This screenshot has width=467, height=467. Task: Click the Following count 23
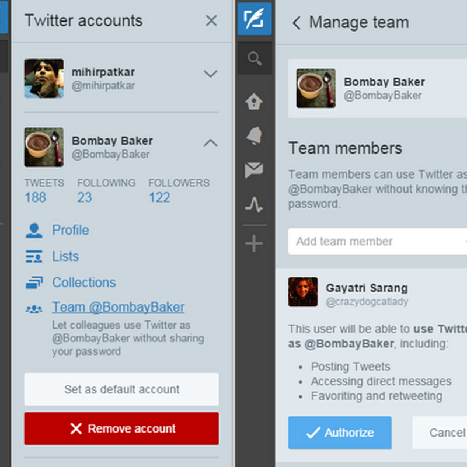pyautogui.click(x=85, y=197)
